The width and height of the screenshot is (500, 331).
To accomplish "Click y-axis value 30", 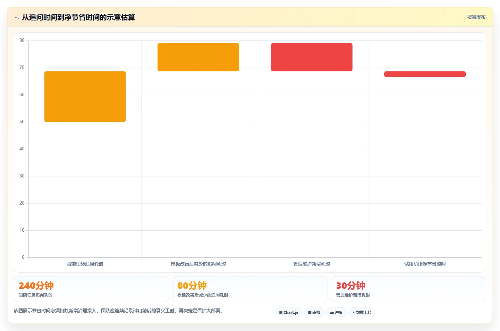I will (x=22, y=176).
